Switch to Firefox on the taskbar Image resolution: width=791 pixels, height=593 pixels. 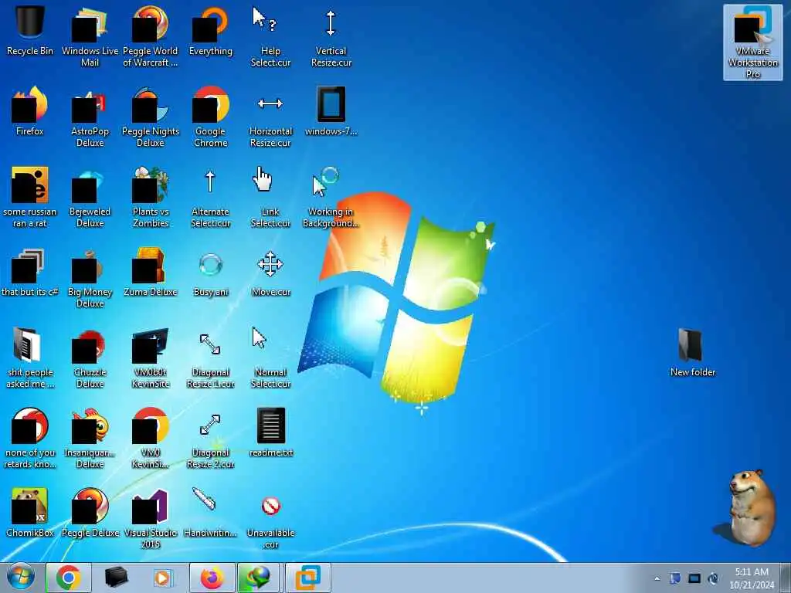pyautogui.click(x=212, y=578)
